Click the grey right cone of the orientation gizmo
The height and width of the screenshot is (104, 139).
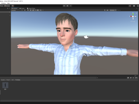pyautogui.click(x=135, y=16)
